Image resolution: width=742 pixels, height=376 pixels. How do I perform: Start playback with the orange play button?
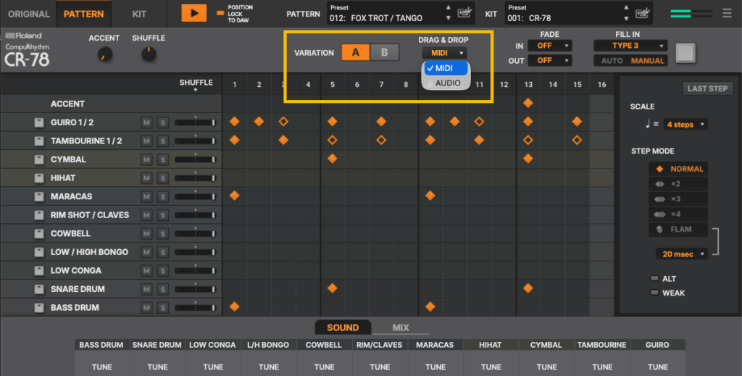click(x=194, y=13)
